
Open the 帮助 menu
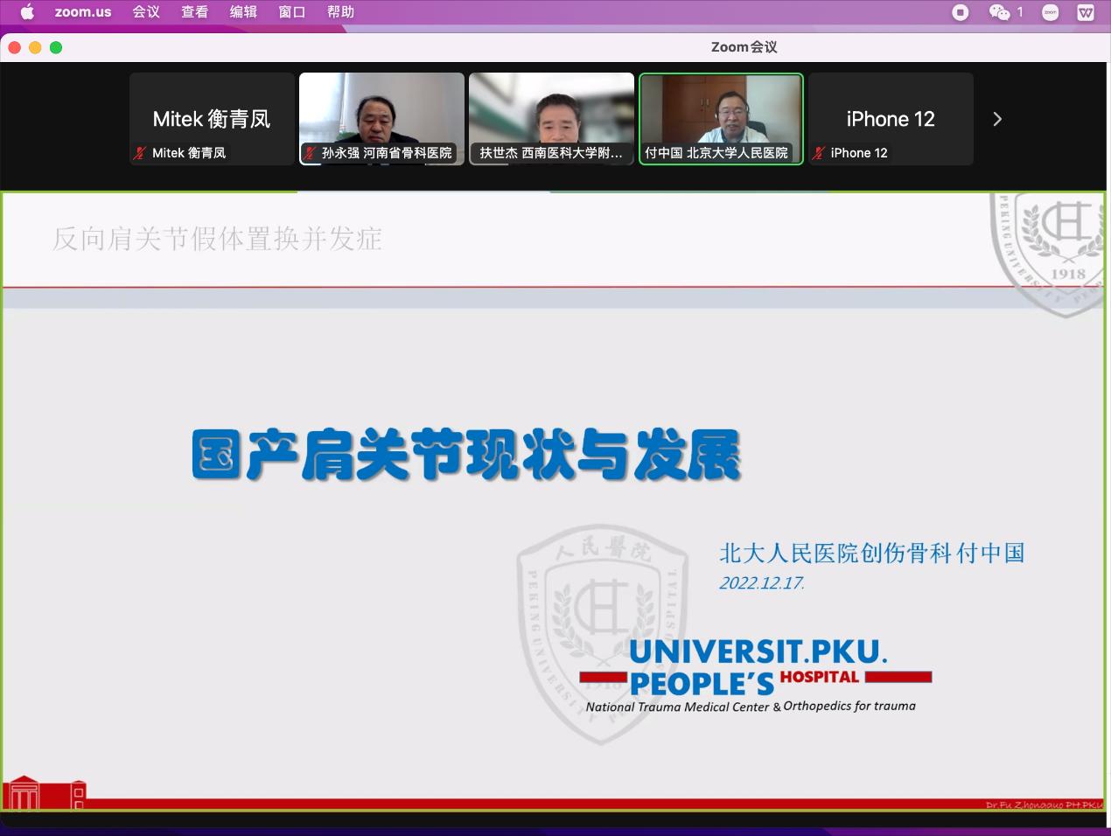[x=340, y=12]
